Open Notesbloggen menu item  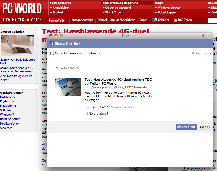point(167,12)
